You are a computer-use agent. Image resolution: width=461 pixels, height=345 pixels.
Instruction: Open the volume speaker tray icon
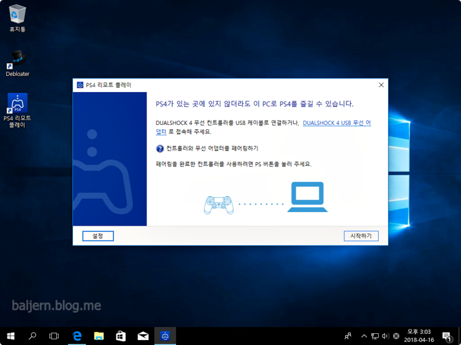click(x=385, y=336)
